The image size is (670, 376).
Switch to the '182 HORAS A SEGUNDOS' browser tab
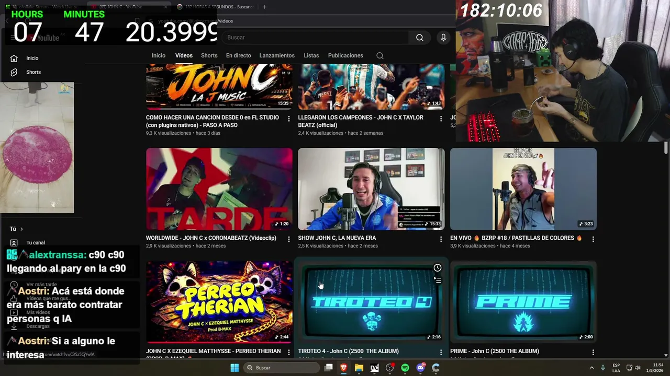click(215, 7)
